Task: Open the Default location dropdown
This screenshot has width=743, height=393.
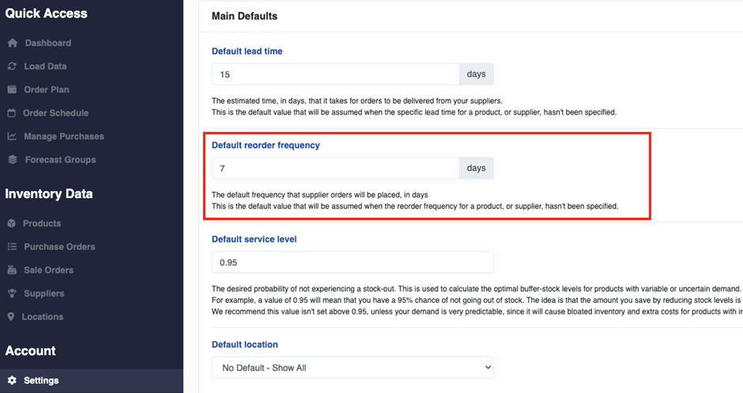Action: tap(353, 368)
